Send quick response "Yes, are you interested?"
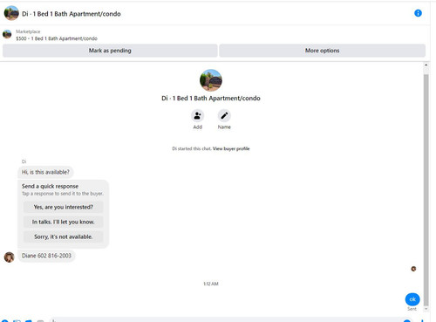This screenshot has width=436, height=322. click(63, 207)
